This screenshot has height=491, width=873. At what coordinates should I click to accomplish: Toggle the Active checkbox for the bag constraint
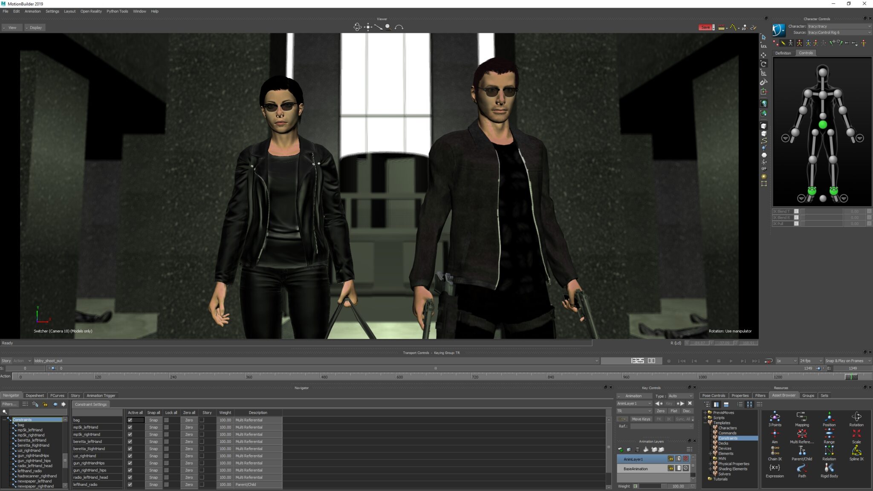130,420
